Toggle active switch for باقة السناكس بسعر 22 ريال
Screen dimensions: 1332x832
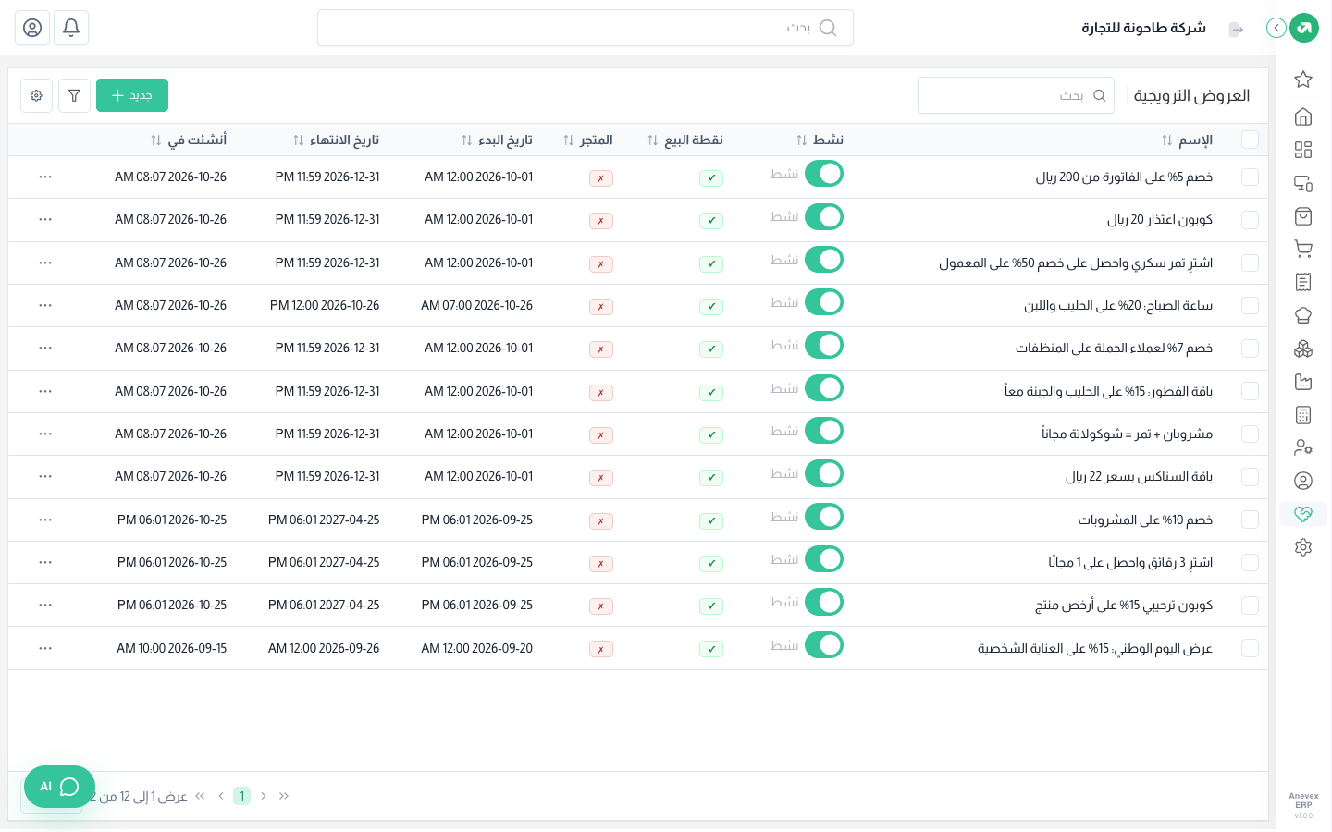[x=823, y=474]
